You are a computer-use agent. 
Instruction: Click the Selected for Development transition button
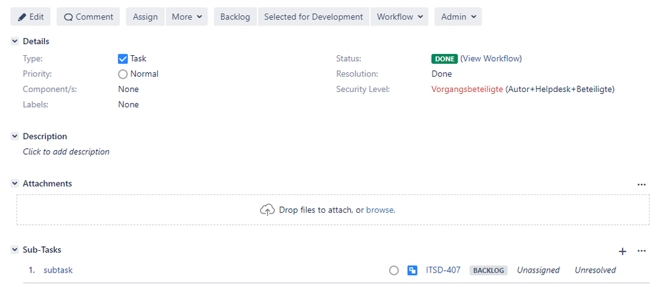click(313, 17)
